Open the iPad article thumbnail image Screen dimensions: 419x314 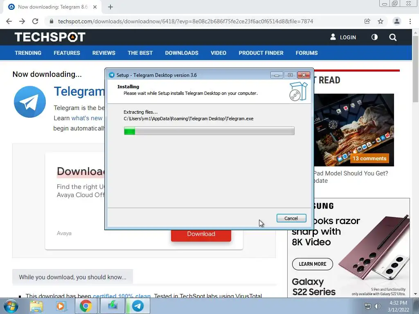pyautogui.click(x=354, y=130)
